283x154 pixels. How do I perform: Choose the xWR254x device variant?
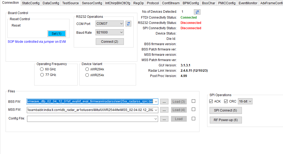point(87,75)
